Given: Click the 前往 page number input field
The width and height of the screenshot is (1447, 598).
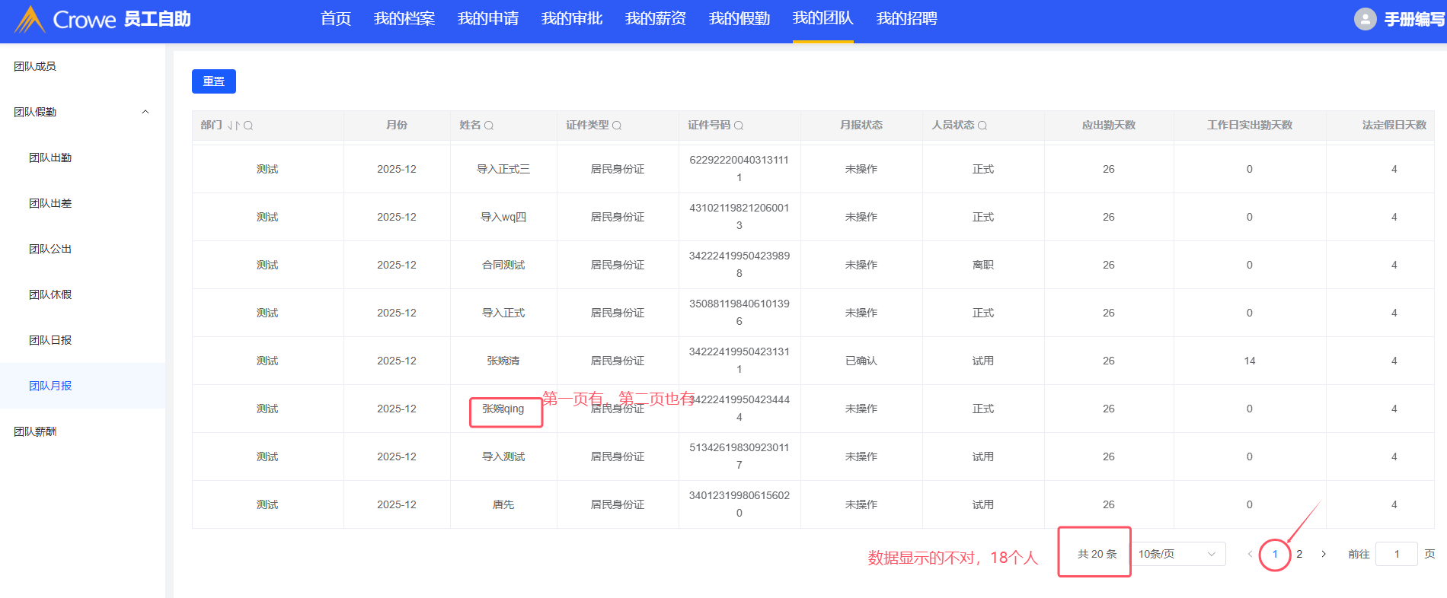Looking at the screenshot, I should [x=1397, y=554].
